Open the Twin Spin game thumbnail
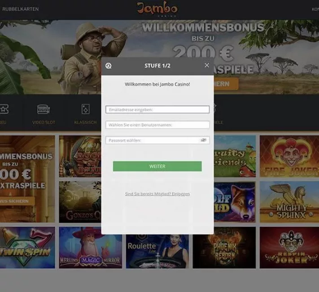319x292 pixels. click(x=27, y=248)
